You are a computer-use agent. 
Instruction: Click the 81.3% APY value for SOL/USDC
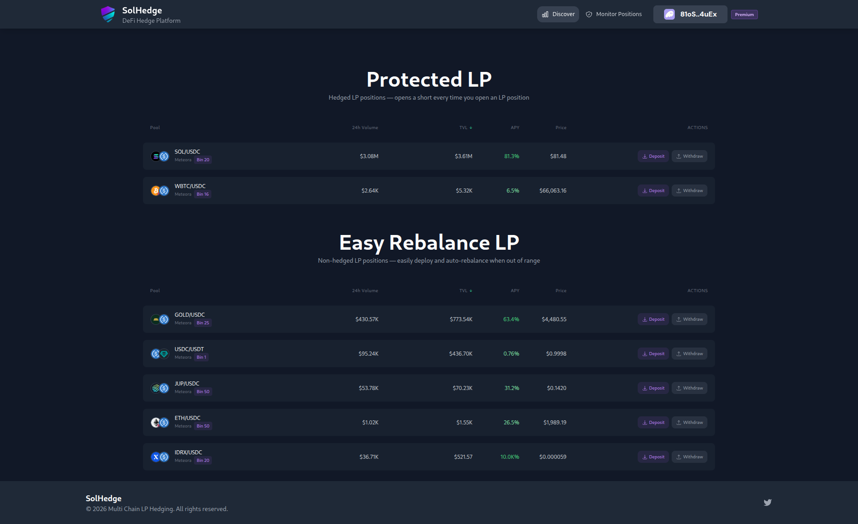[511, 156]
